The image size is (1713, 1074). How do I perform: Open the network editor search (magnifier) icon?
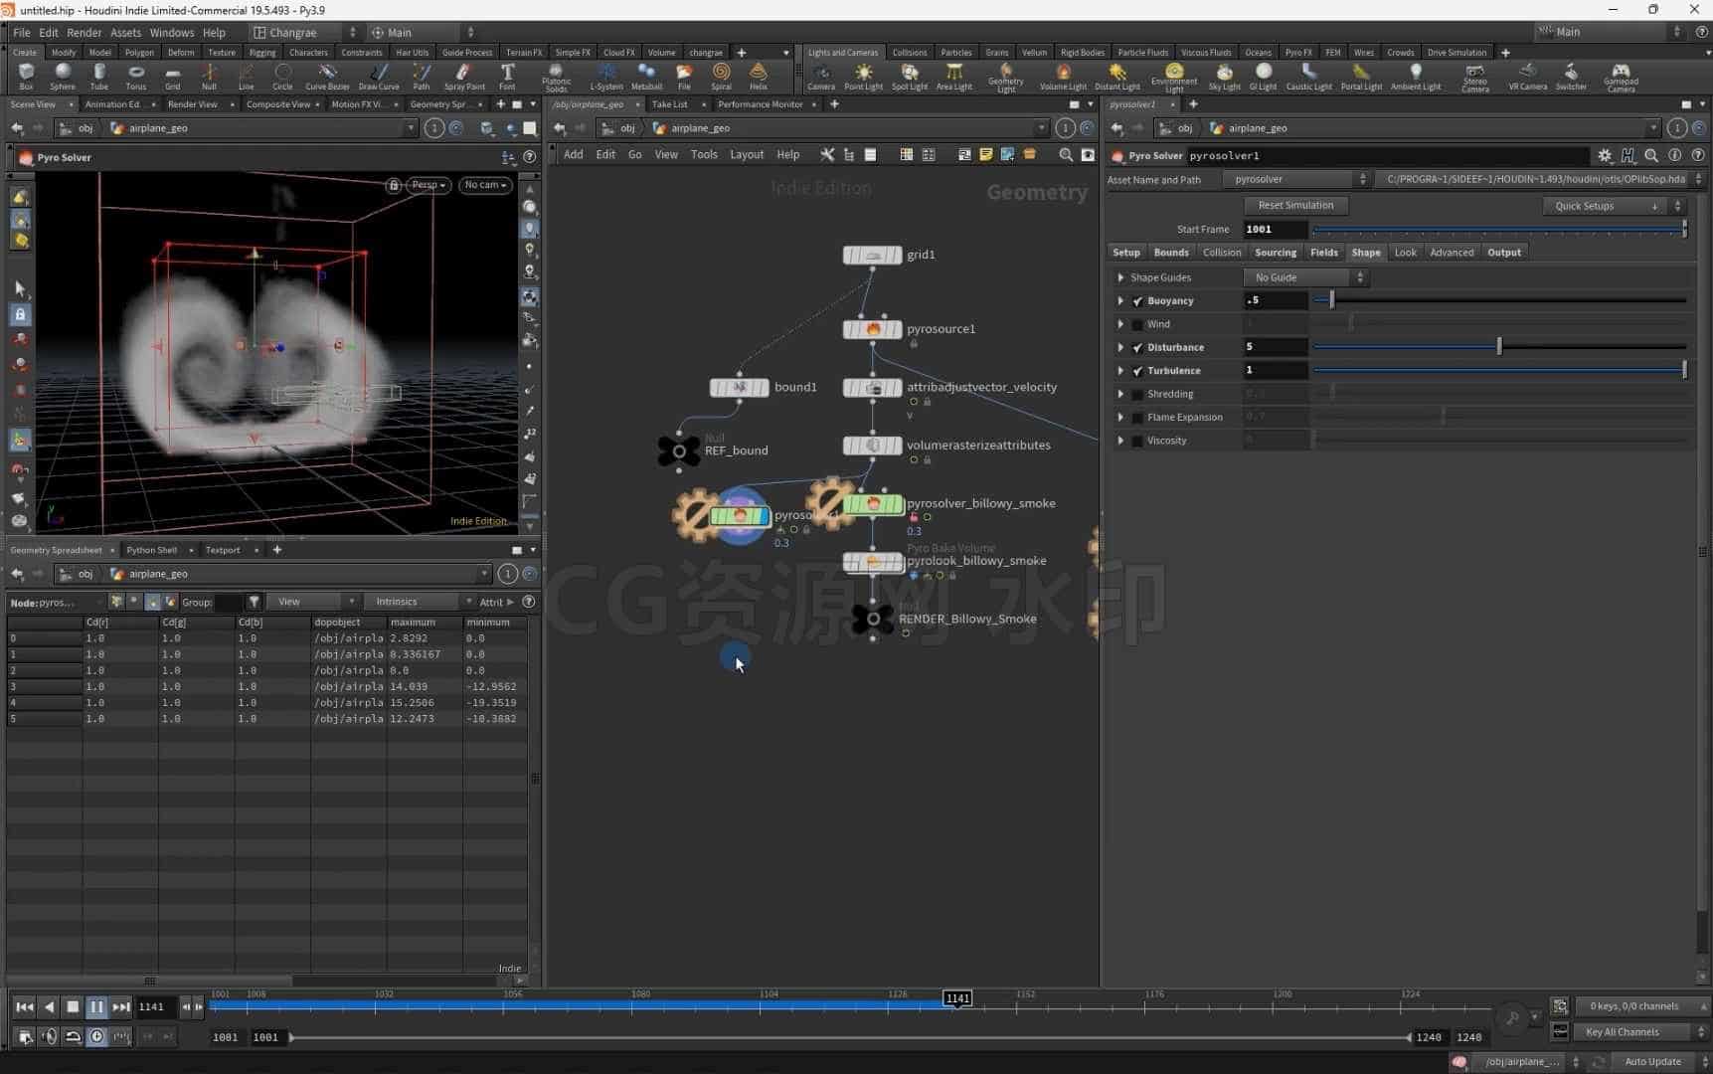(x=1066, y=155)
